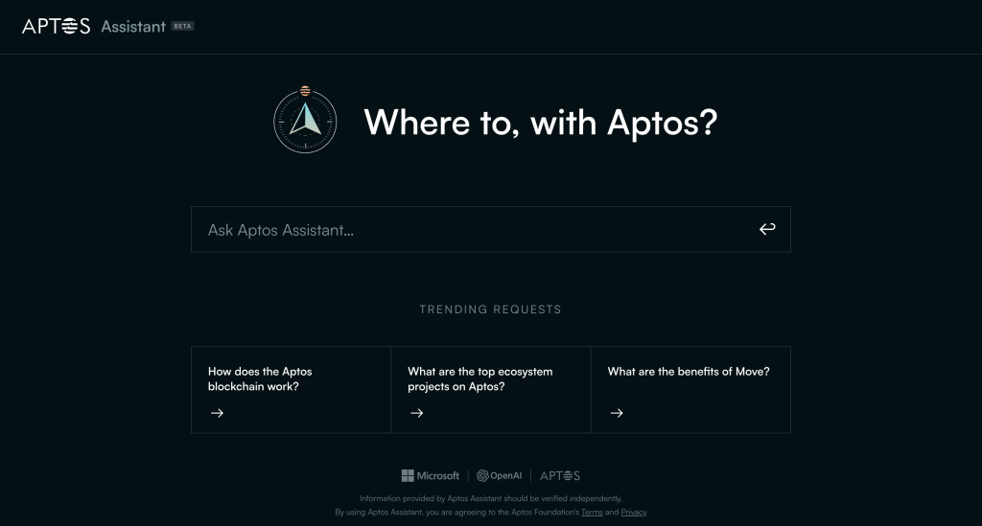Click arrow under the ecosystem projects question
The image size is (982, 526).
[416, 413]
